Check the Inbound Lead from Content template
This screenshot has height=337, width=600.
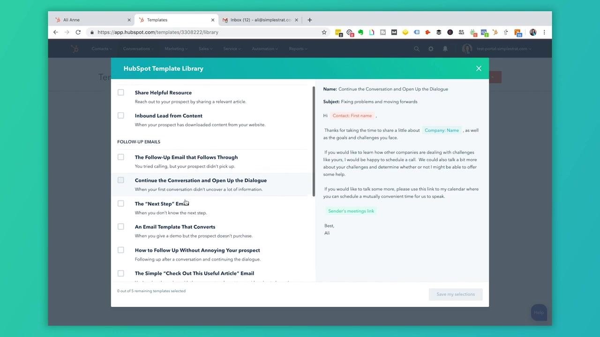pos(121,116)
